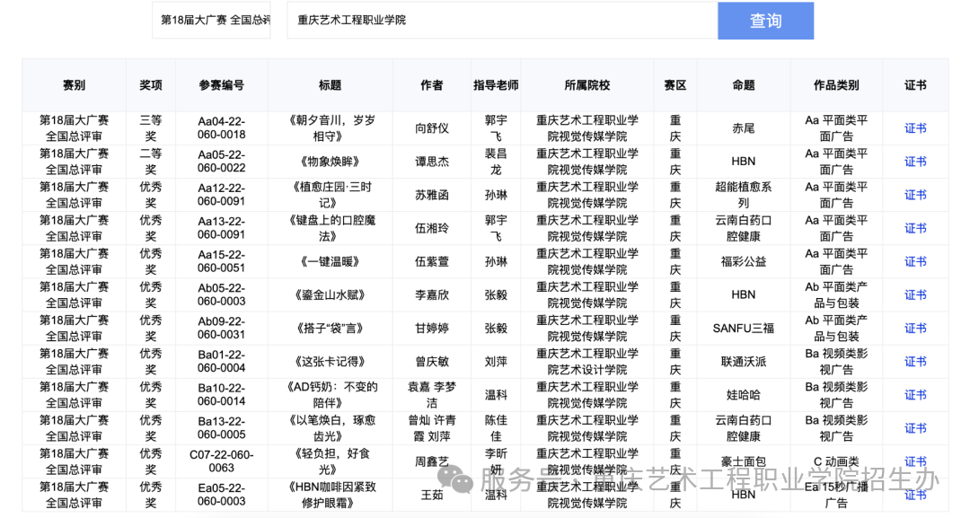The height and width of the screenshot is (518, 970).
Task: Click author name 向舒仪 in table
Action: [x=432, y=128]
